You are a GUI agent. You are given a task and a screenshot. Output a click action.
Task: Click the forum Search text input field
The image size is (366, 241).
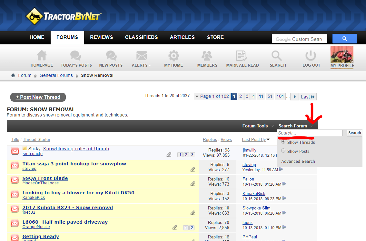point(310,133)
